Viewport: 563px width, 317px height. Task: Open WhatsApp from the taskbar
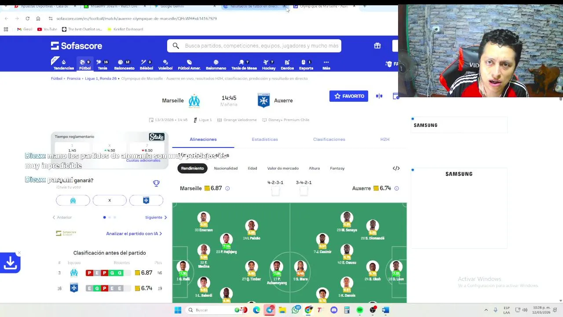click(x=295, y=310)
